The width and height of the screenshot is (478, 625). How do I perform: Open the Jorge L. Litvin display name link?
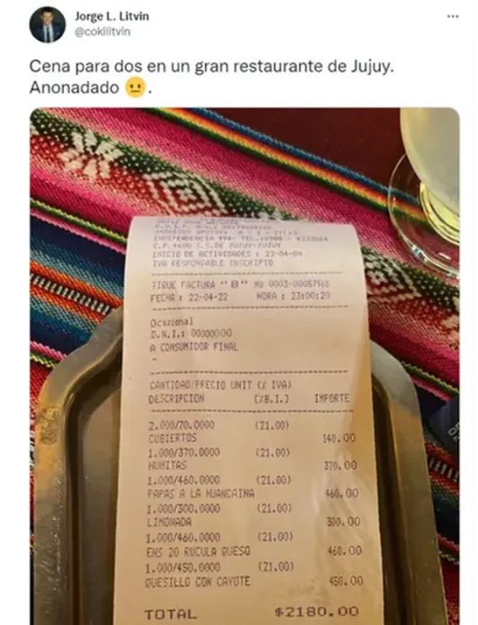click(x=112, y=16)
